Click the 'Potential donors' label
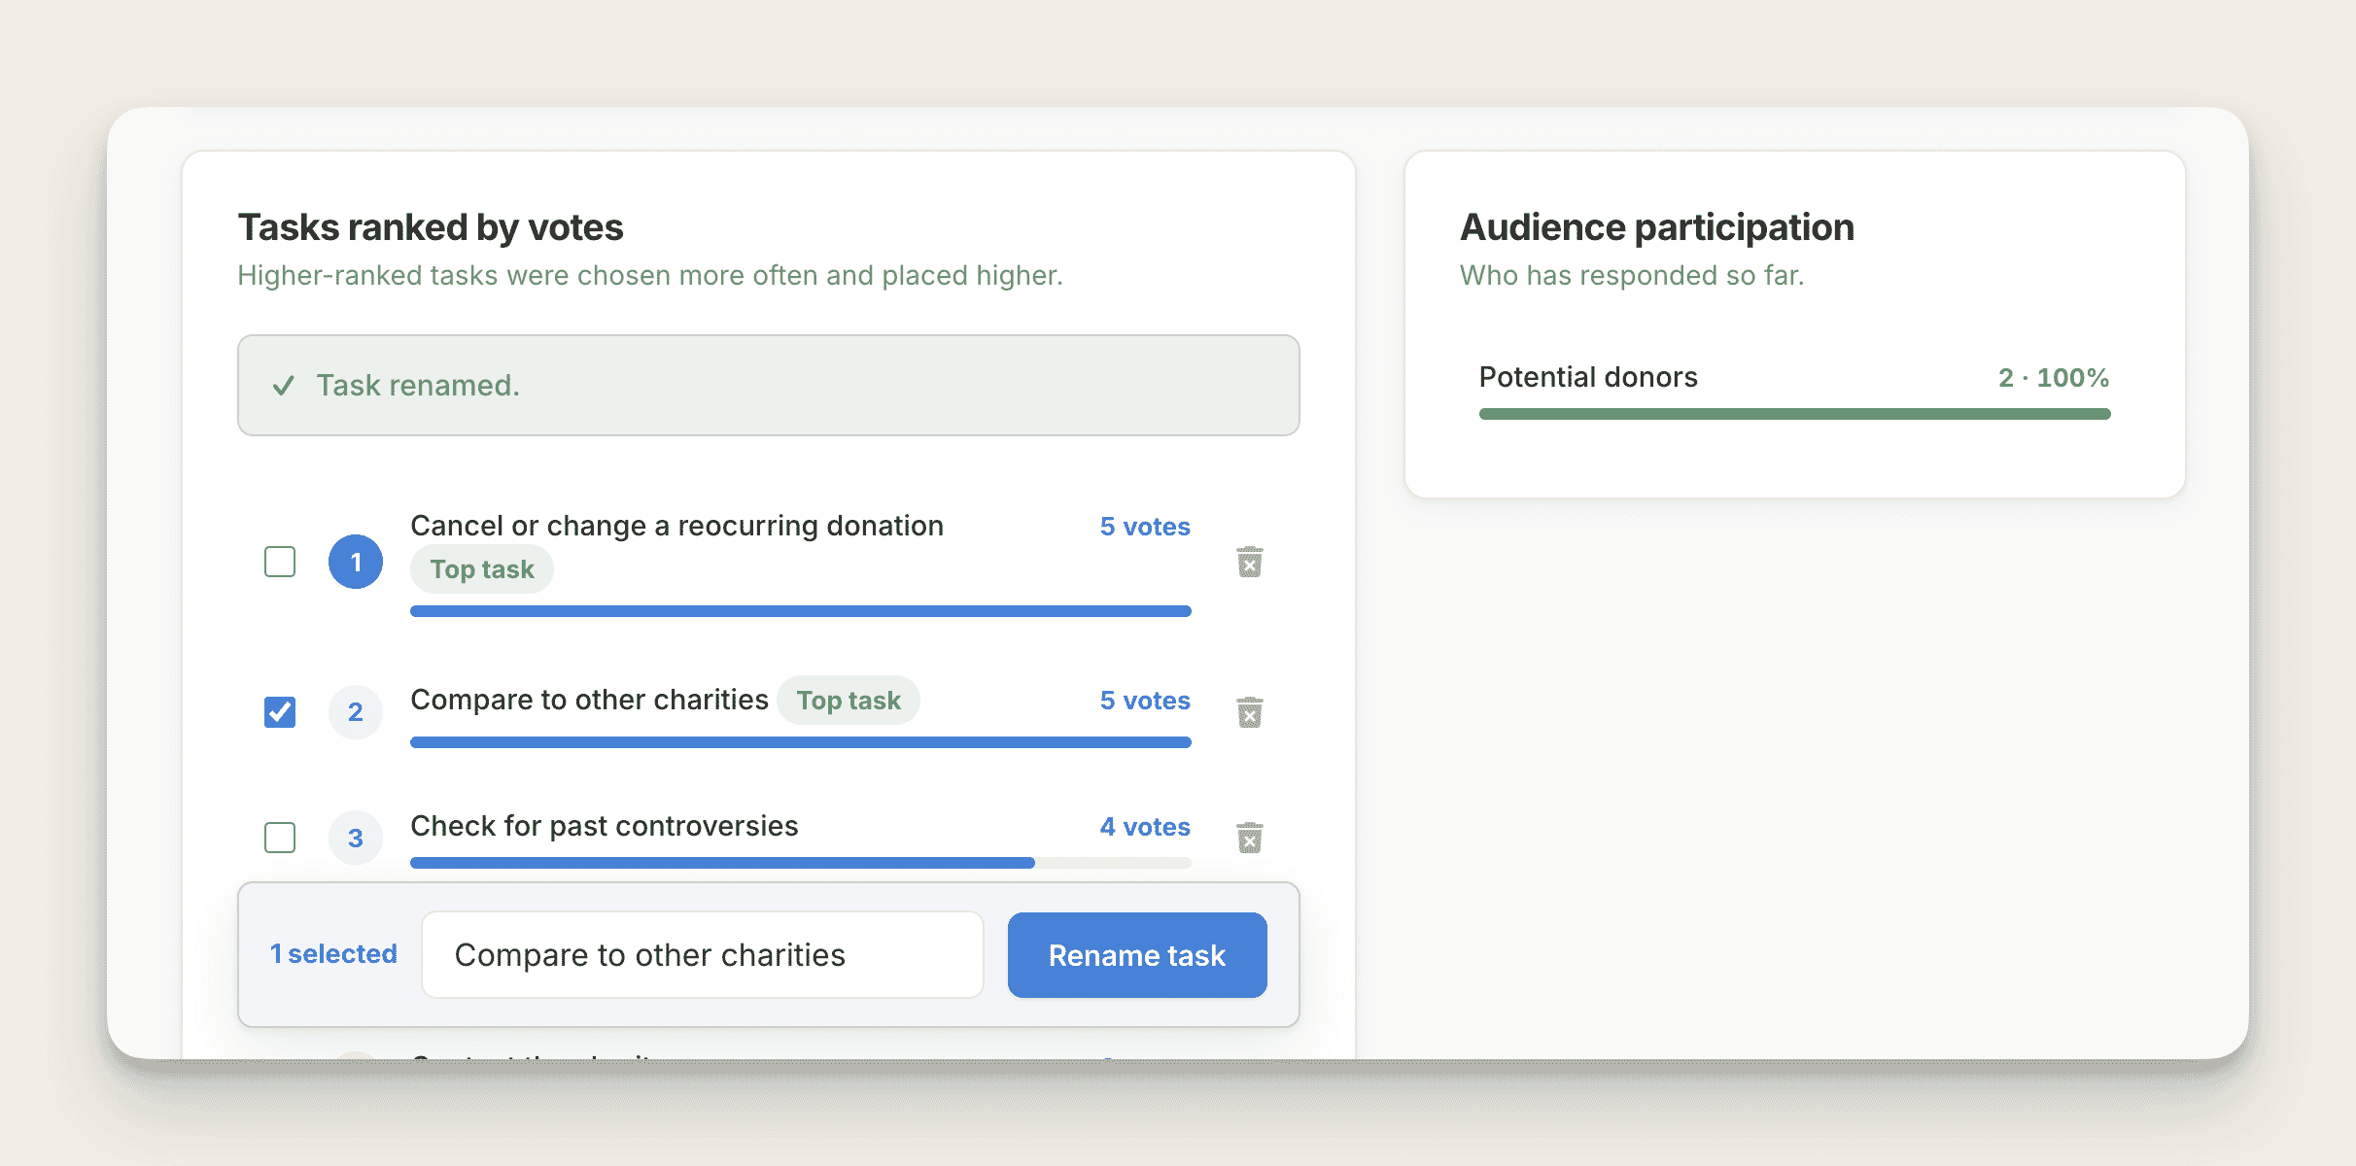This screenshot has height=1166, width=2356. coord(1588,377)
